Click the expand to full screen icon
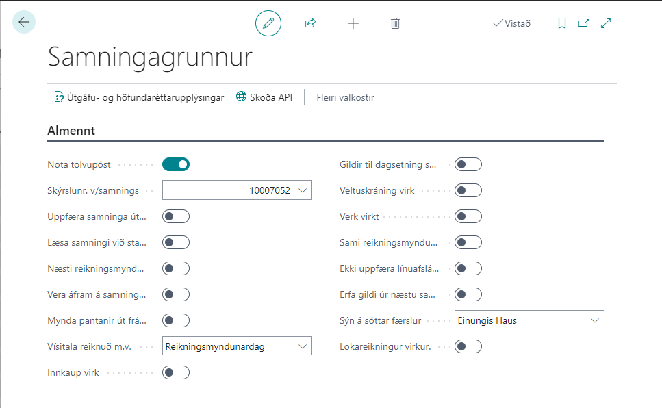Screen dimensions: 662x408 click(x=606, y=23)
